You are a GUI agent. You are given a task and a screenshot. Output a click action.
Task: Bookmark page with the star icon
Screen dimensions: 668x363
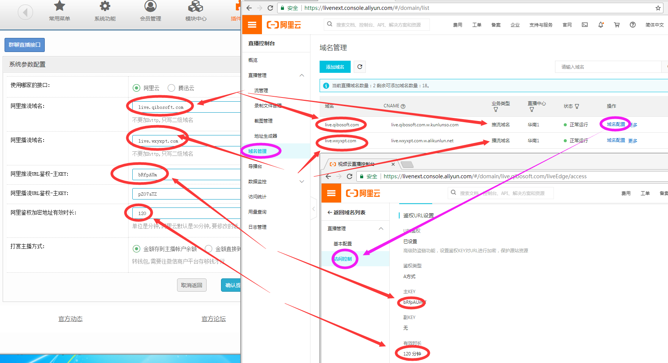pos(658,8)
